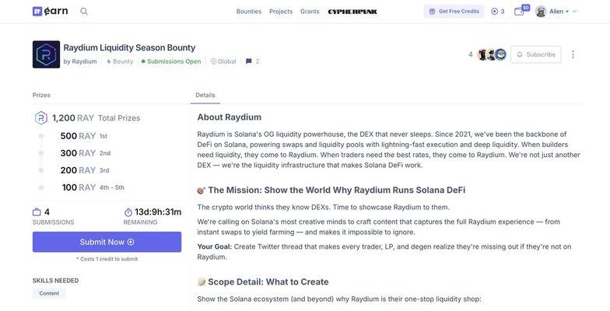The width and height of the screenshot is (610, 311).
Task: Go to Bounties in the top navigation
Action: click(249, 12)
